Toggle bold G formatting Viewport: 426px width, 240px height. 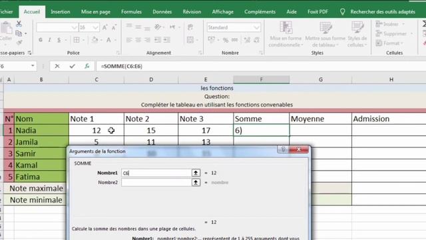click(41, 40)
